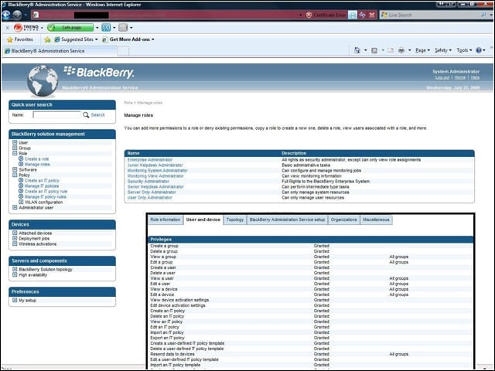Click the Create an IT policy bullet icon
495x371 pixels.
coord(21,180)
